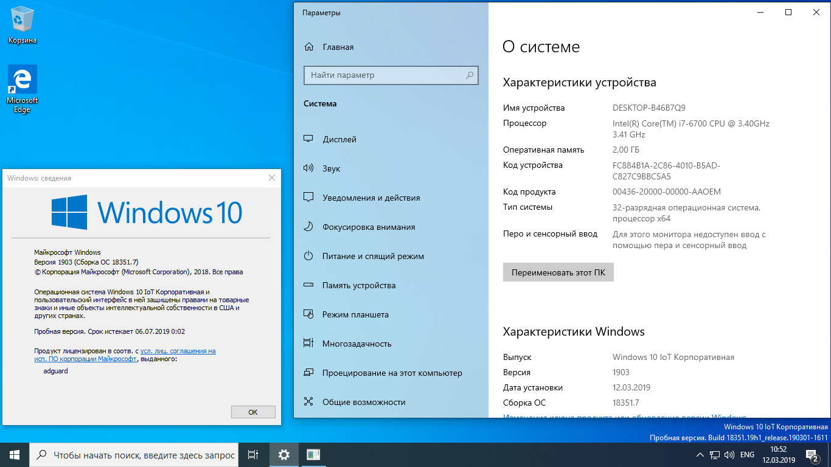Open Память устройства page
831x467 pixels.
pos(391,285)
